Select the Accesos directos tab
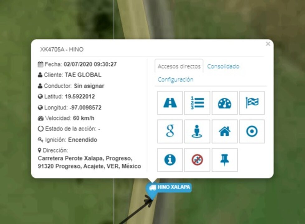This screenshot has width=305, height=224. tap(179, 66)
